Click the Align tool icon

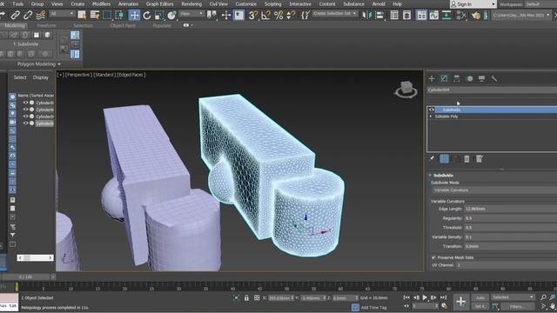[x=379, y=15]
